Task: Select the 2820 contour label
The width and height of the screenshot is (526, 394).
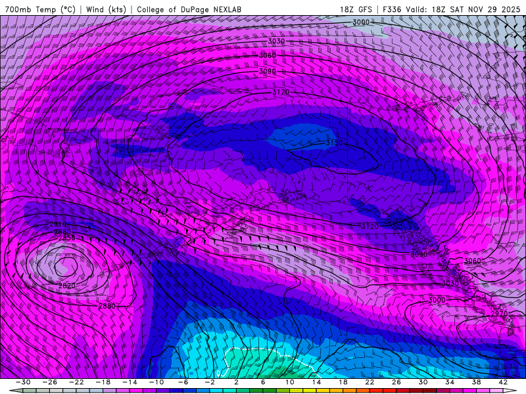Action: [x=67, y=286]
